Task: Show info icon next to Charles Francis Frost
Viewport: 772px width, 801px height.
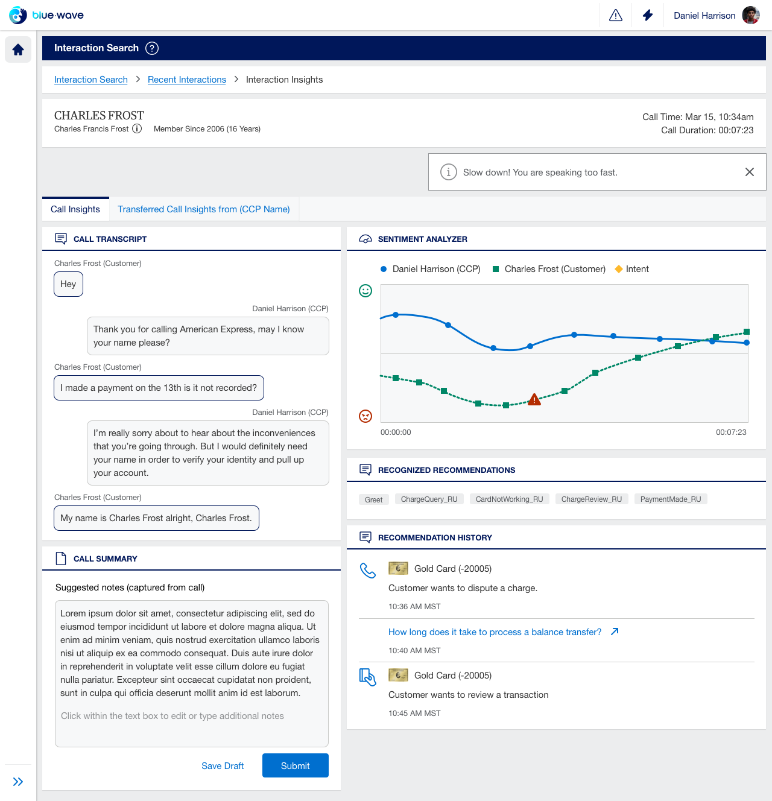Action: tap(137, 128)
